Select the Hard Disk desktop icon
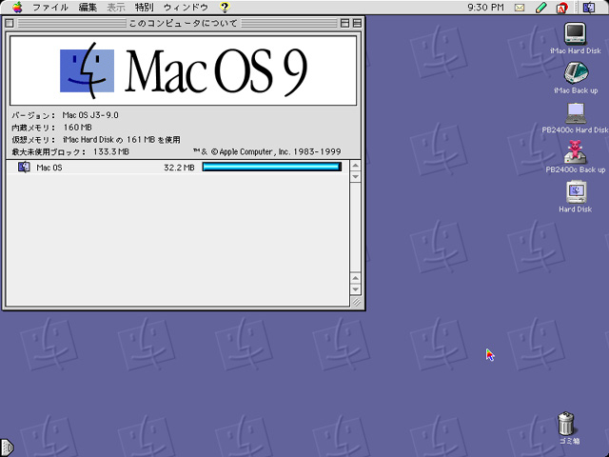The width and height of the screenshot is (609, 457). 576,192
